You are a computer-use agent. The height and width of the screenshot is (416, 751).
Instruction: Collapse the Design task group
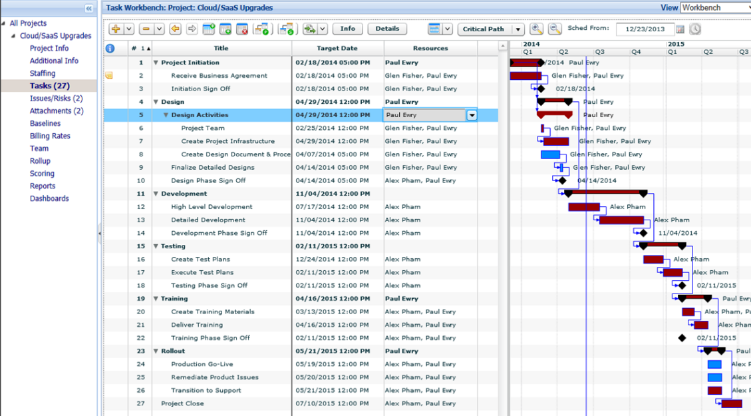click(156, 102)
